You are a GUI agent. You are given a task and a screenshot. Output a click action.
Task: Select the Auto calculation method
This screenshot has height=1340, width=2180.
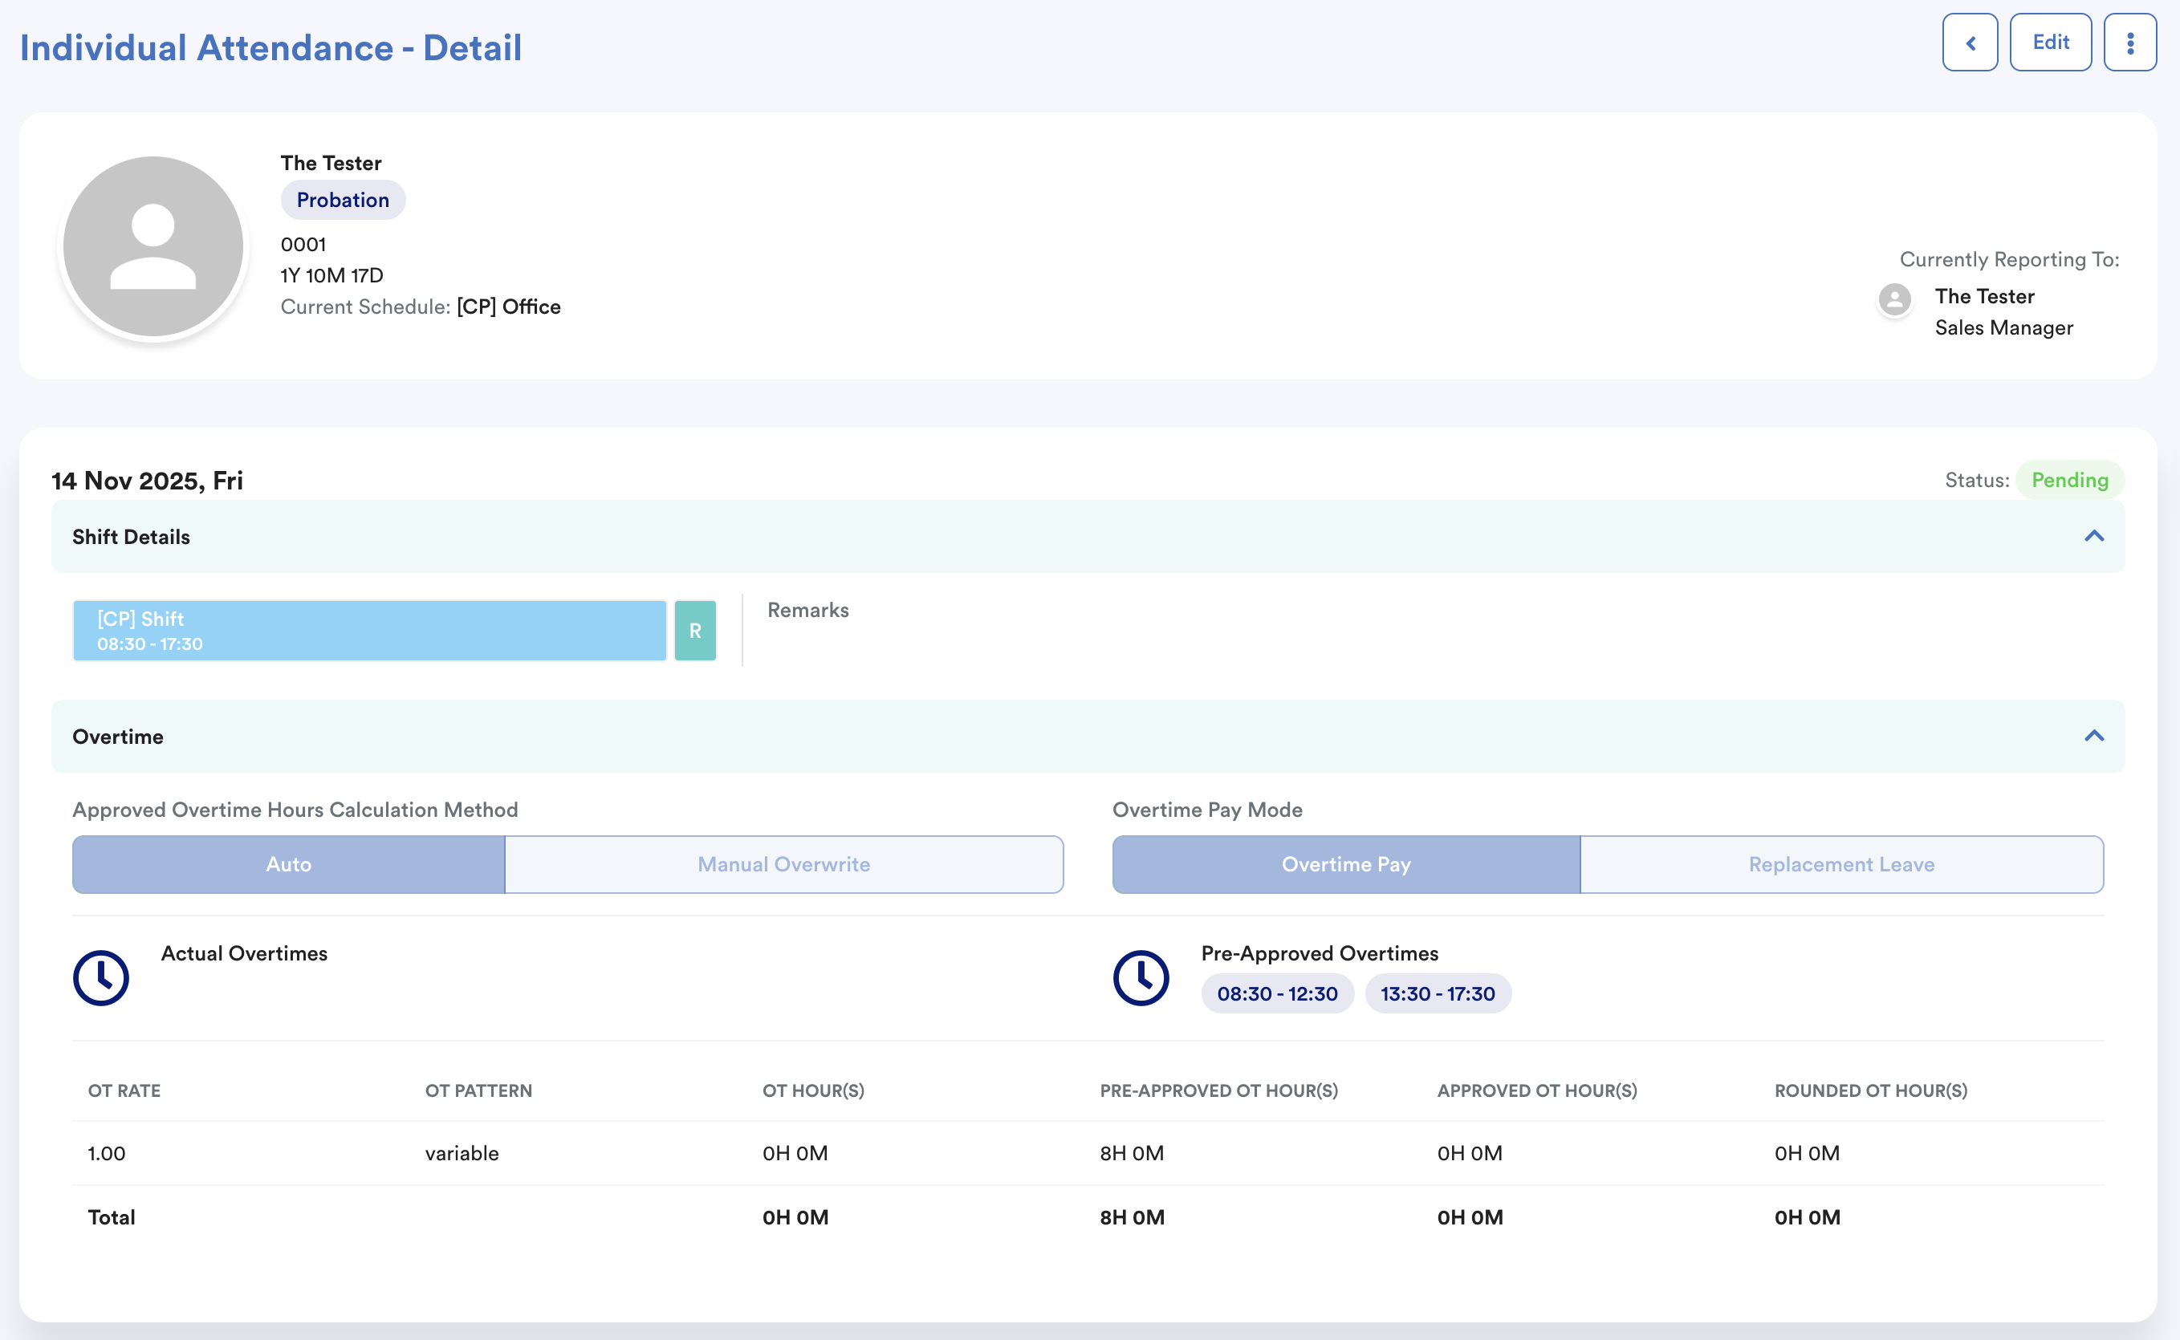coord(288,864)
